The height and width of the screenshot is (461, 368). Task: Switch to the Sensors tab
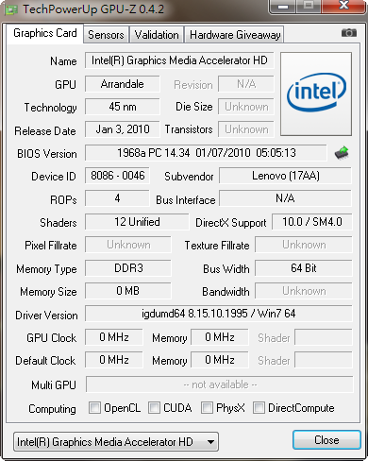click(x=106, y=35)
